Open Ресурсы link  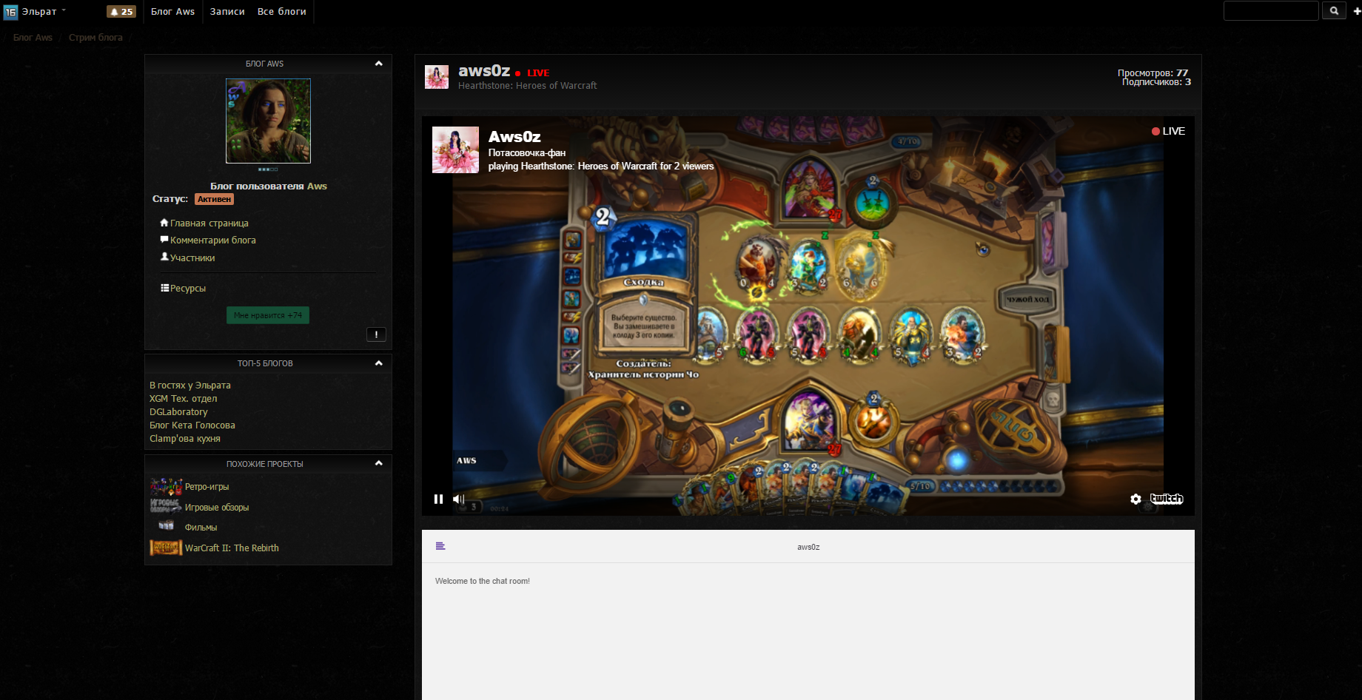[x=188, y=289]
